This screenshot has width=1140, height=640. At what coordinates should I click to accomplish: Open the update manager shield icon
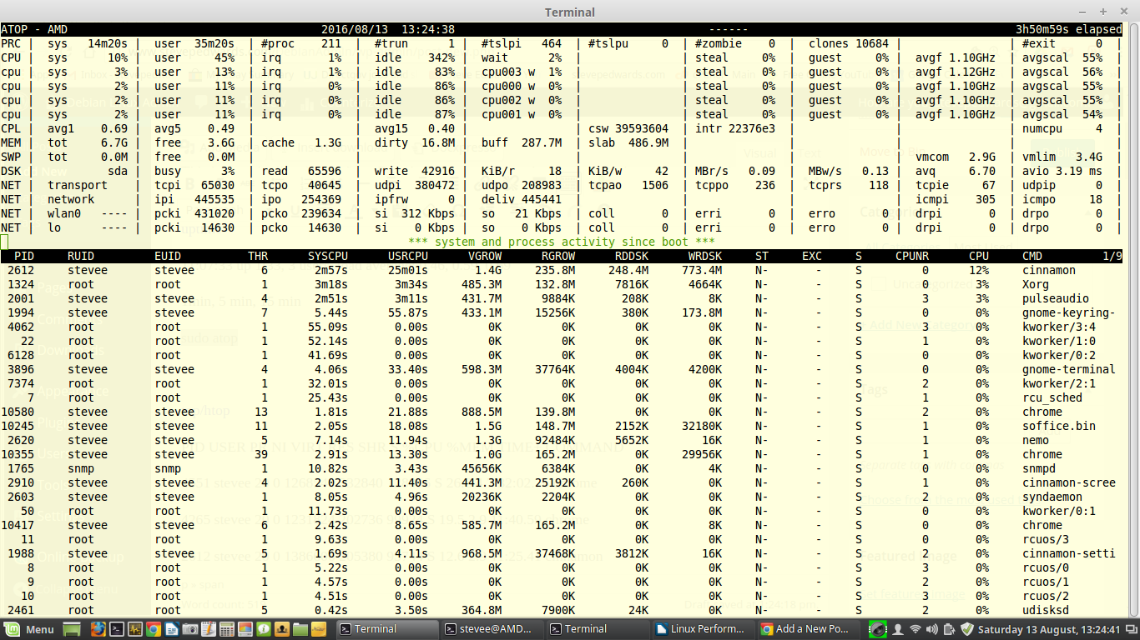tap(967, 629)
